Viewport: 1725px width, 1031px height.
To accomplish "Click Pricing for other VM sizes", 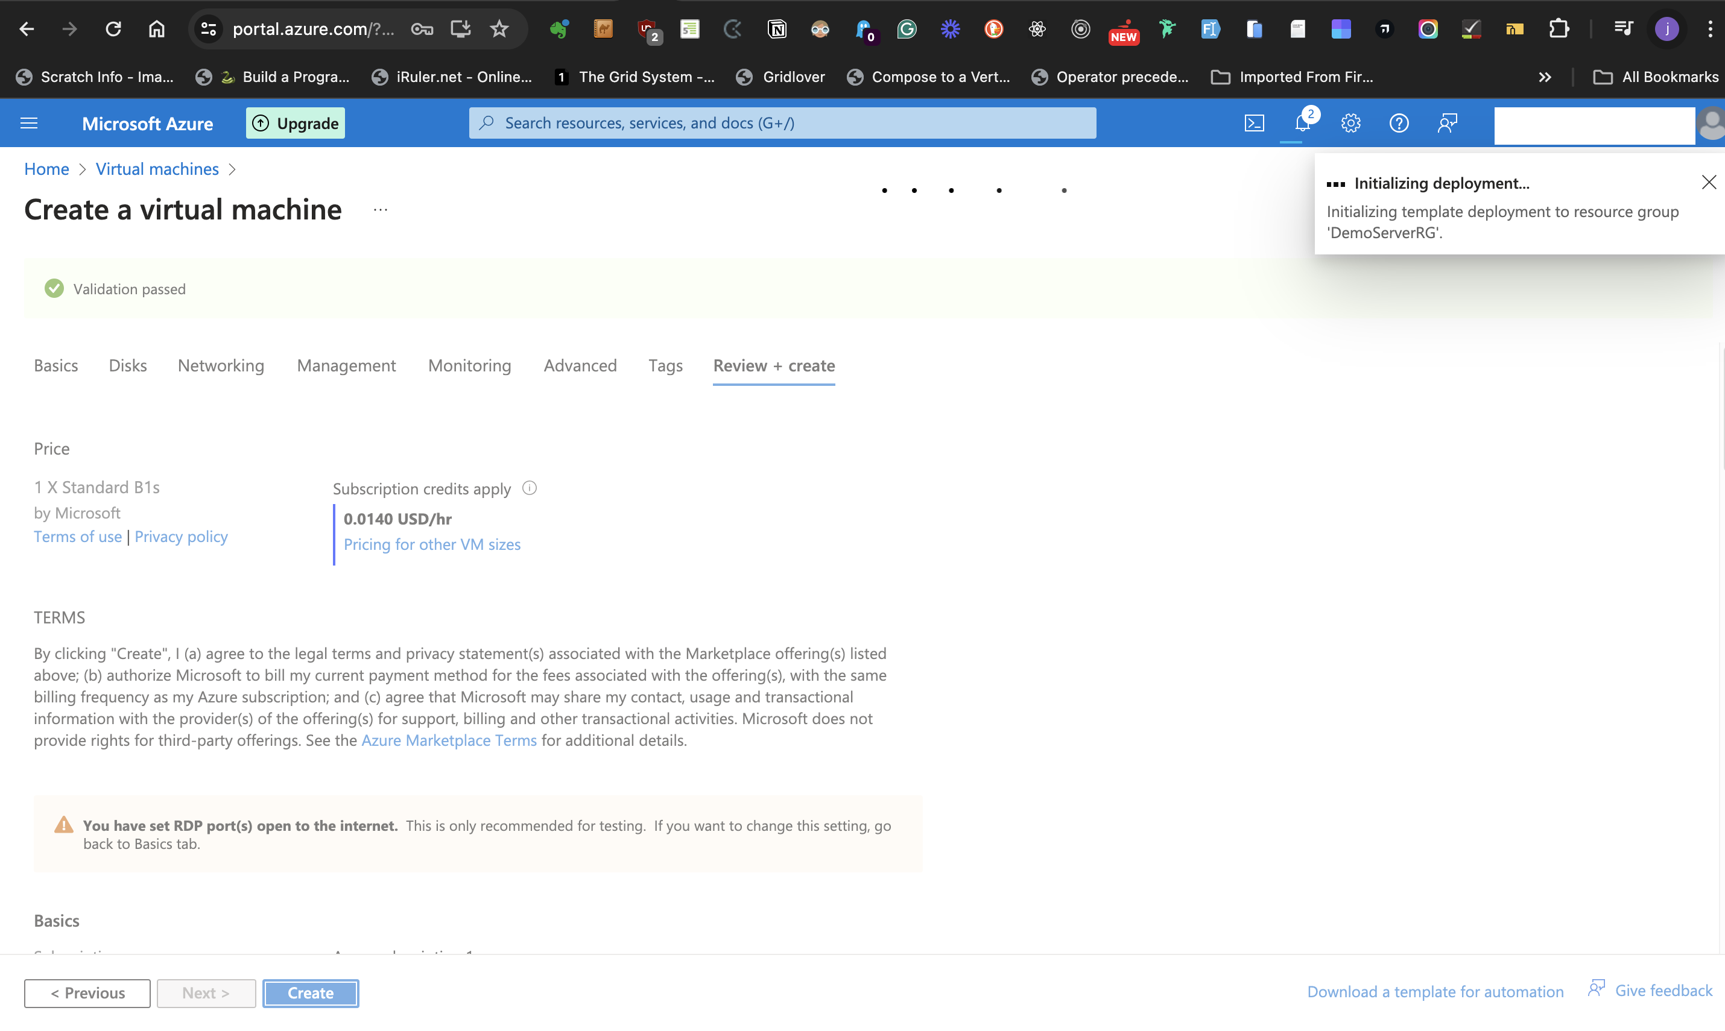I will [x=432, y=544].
